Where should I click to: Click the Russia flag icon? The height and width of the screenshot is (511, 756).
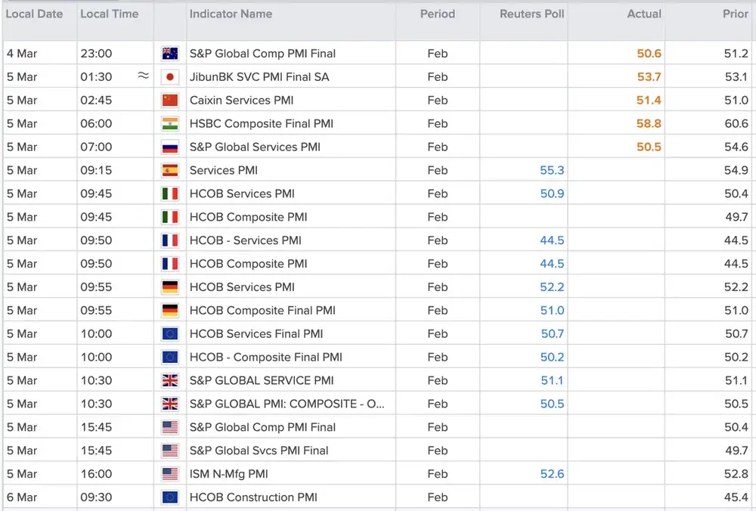(169, 147)
